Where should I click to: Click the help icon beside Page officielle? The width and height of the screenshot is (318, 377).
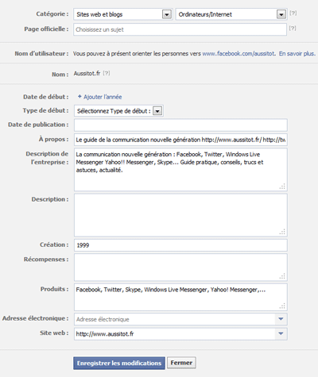coord(293,28)
